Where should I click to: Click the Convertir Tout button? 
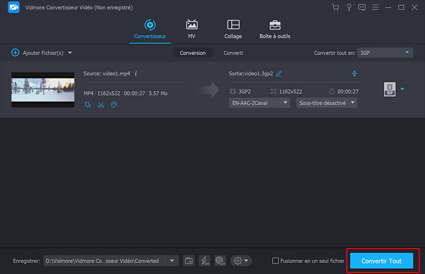381,261
